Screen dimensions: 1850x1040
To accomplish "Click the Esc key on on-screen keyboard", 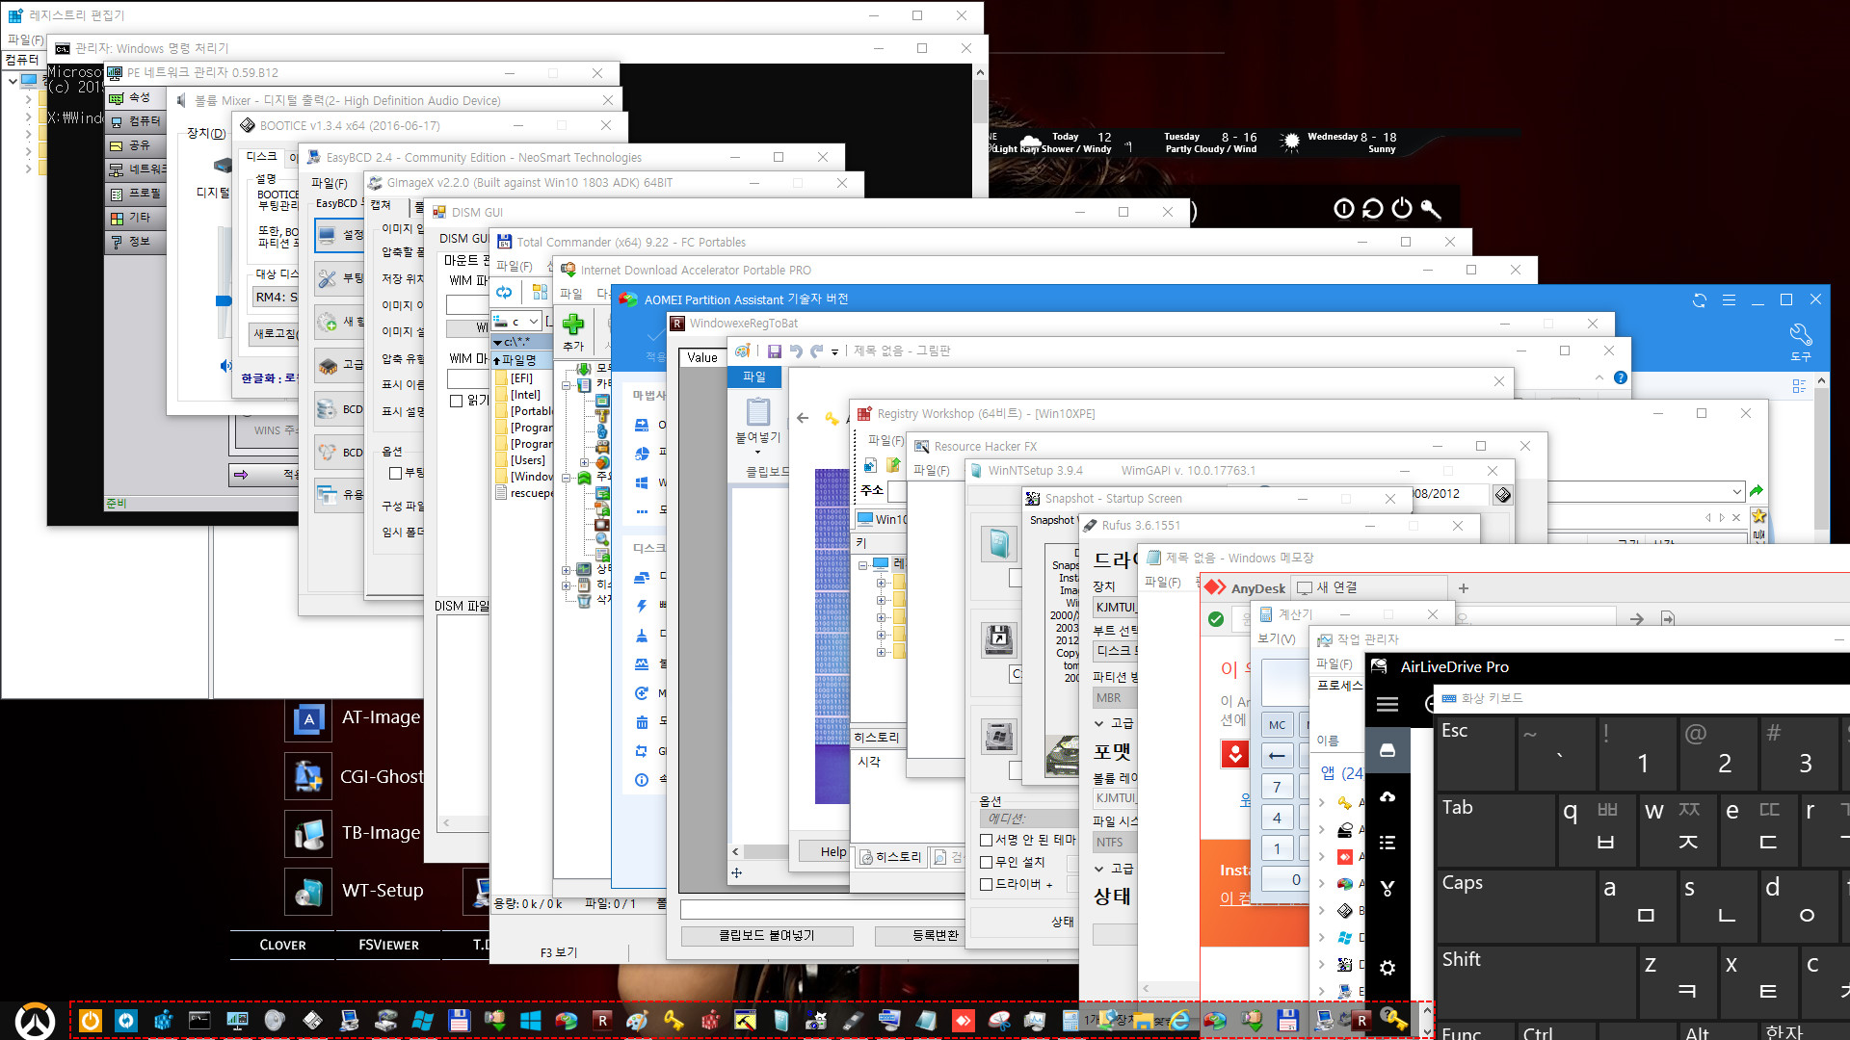I will click(x=1475, y=754).
